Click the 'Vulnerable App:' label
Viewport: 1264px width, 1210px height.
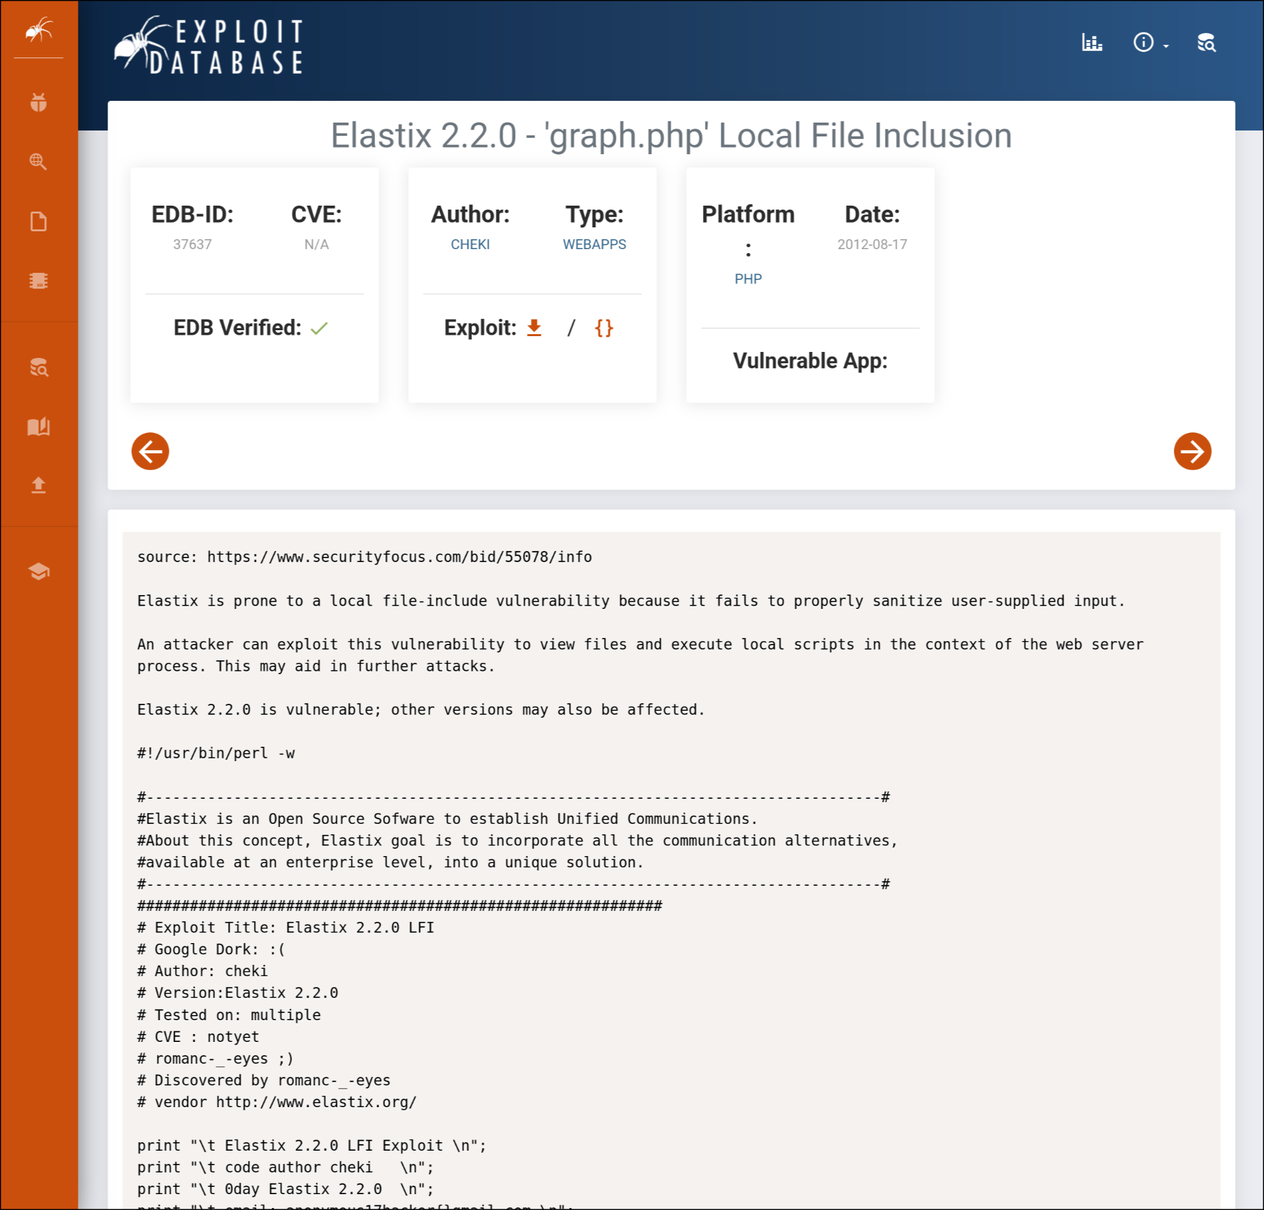click(810, 360)
